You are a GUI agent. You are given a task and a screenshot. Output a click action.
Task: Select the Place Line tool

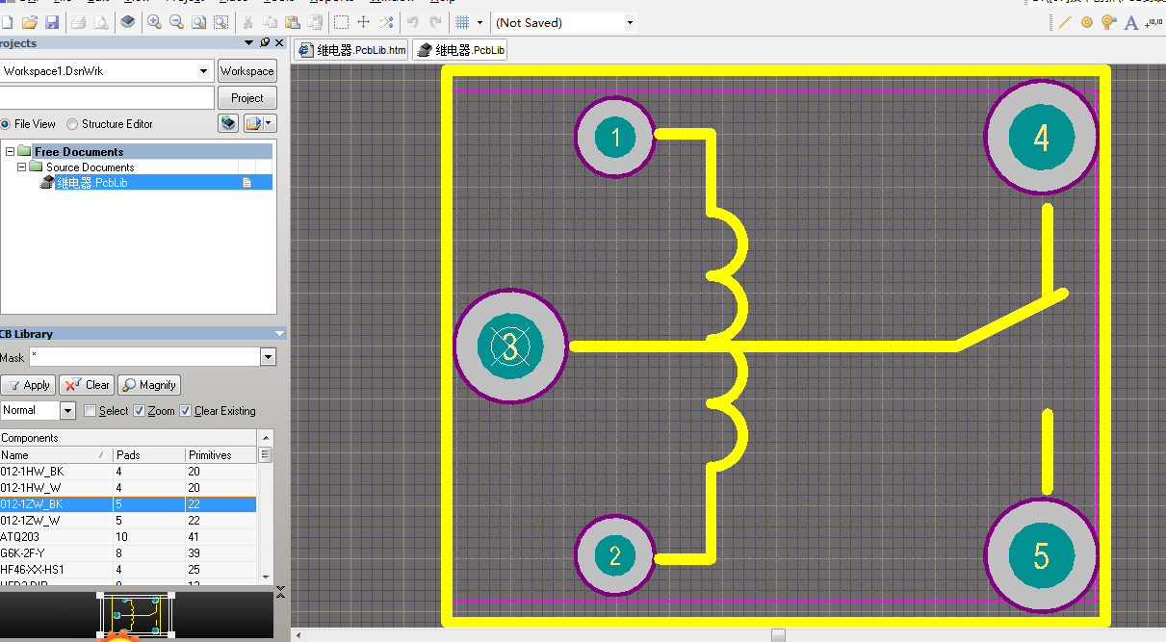click(1065, 22)
